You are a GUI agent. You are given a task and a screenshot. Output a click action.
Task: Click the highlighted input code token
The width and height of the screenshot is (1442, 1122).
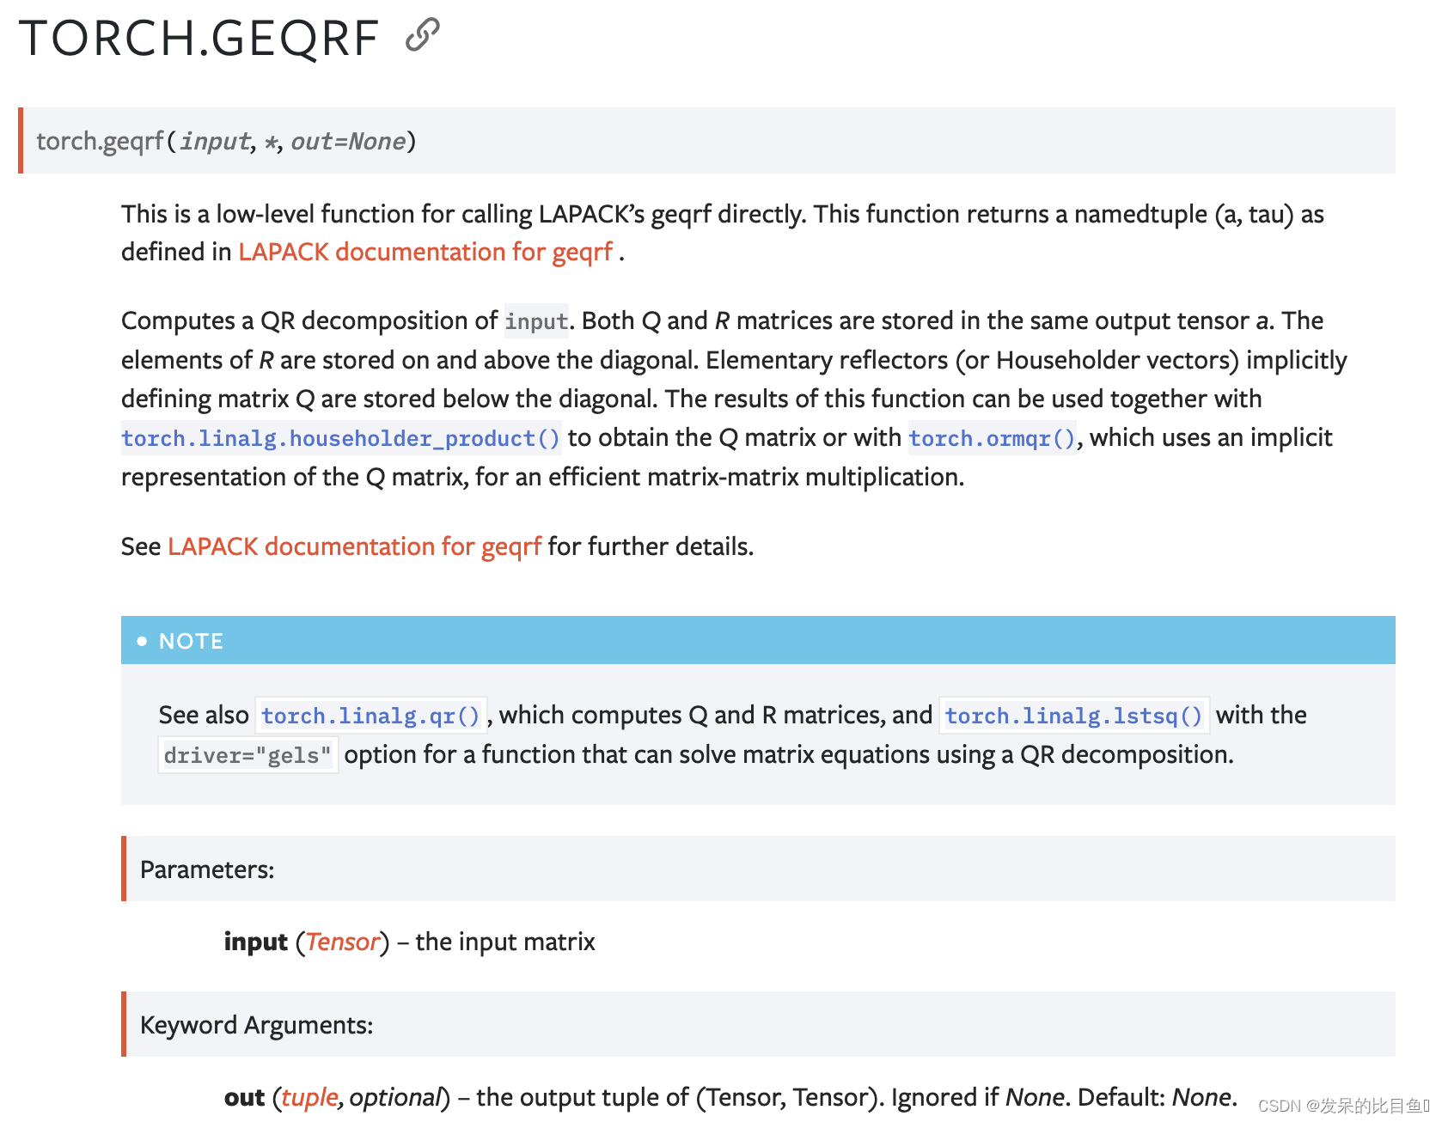pyautogui.click(x=535, y=321)
